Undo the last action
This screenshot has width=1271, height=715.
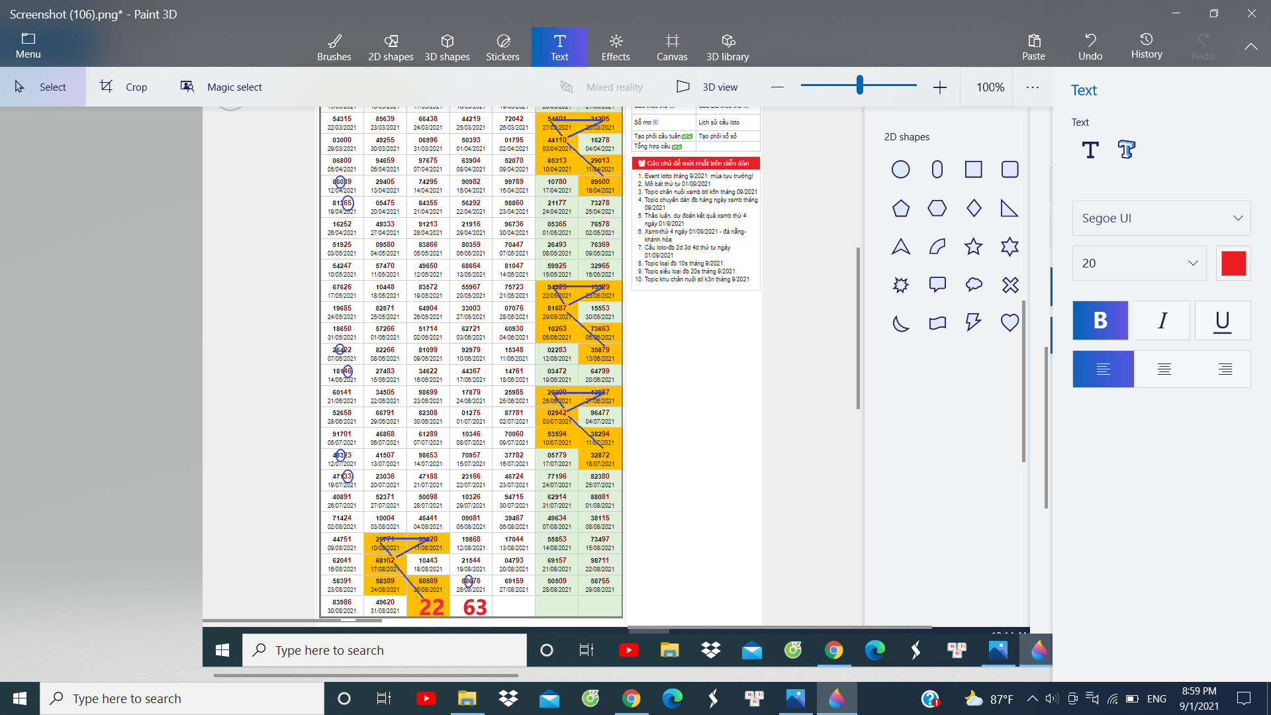1090,47
